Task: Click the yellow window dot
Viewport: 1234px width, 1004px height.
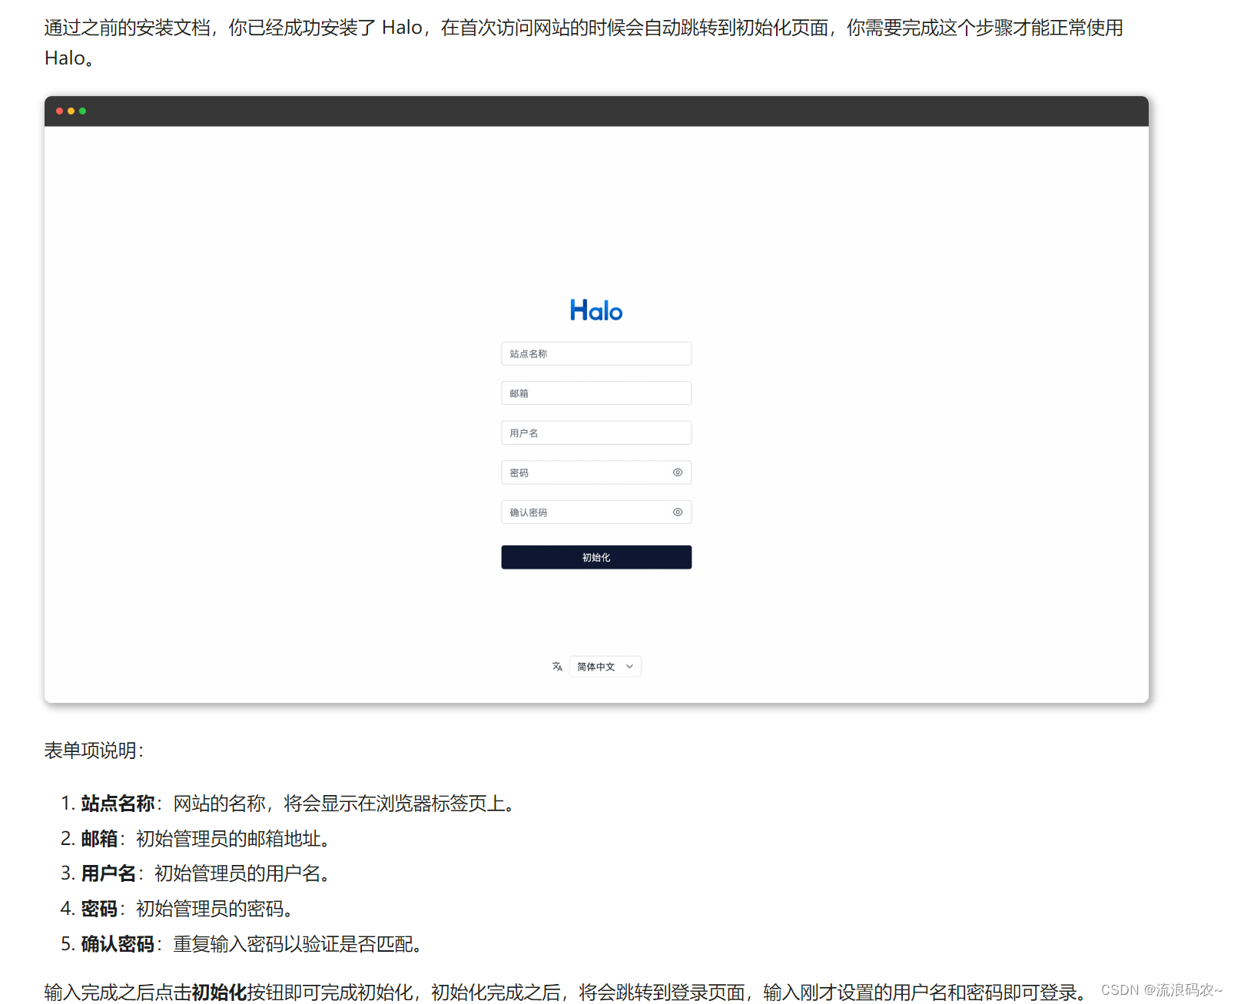Action: tap(71, 111)
